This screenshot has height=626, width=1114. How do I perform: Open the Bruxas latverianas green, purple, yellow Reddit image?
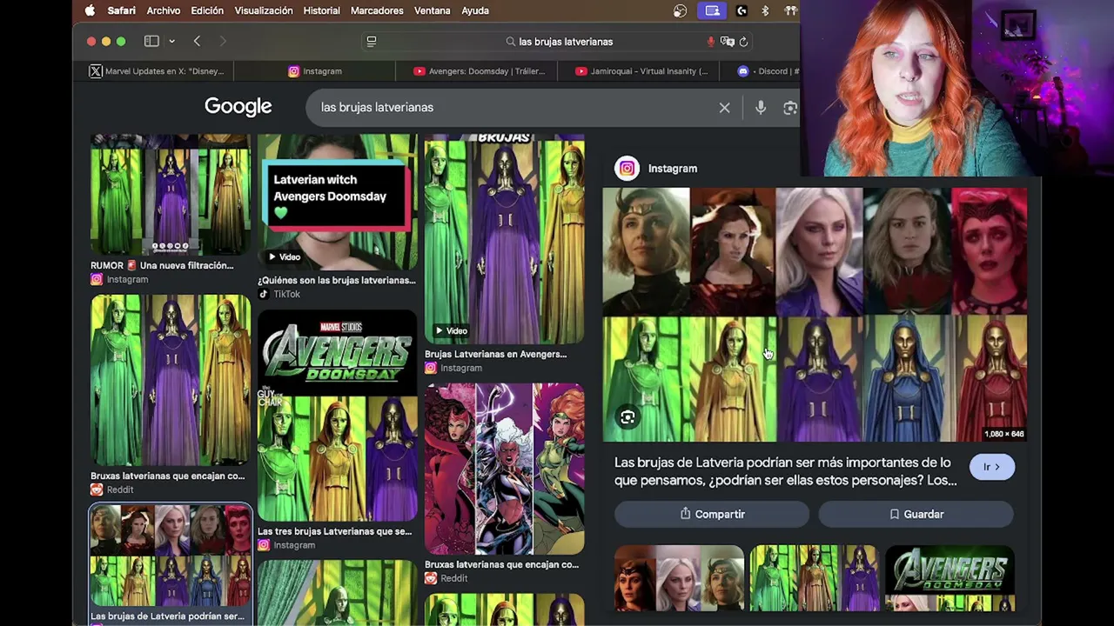click(171, 380)
